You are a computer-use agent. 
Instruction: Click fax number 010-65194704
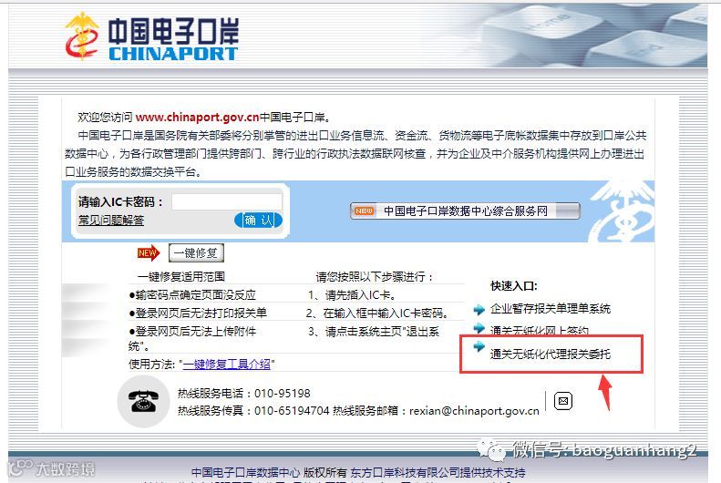click(x=292, y=410)
